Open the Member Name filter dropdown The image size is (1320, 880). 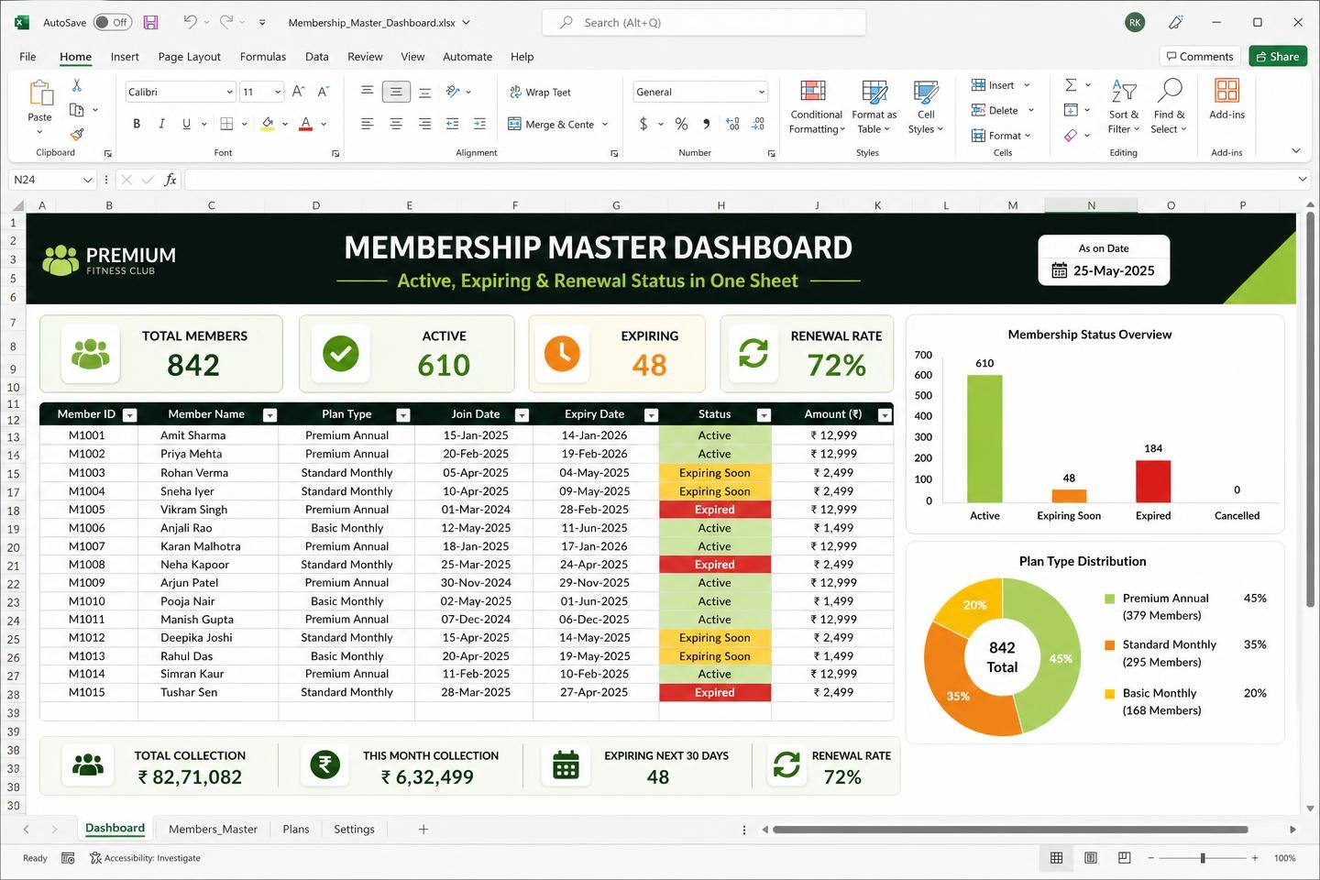coord(269,415)
